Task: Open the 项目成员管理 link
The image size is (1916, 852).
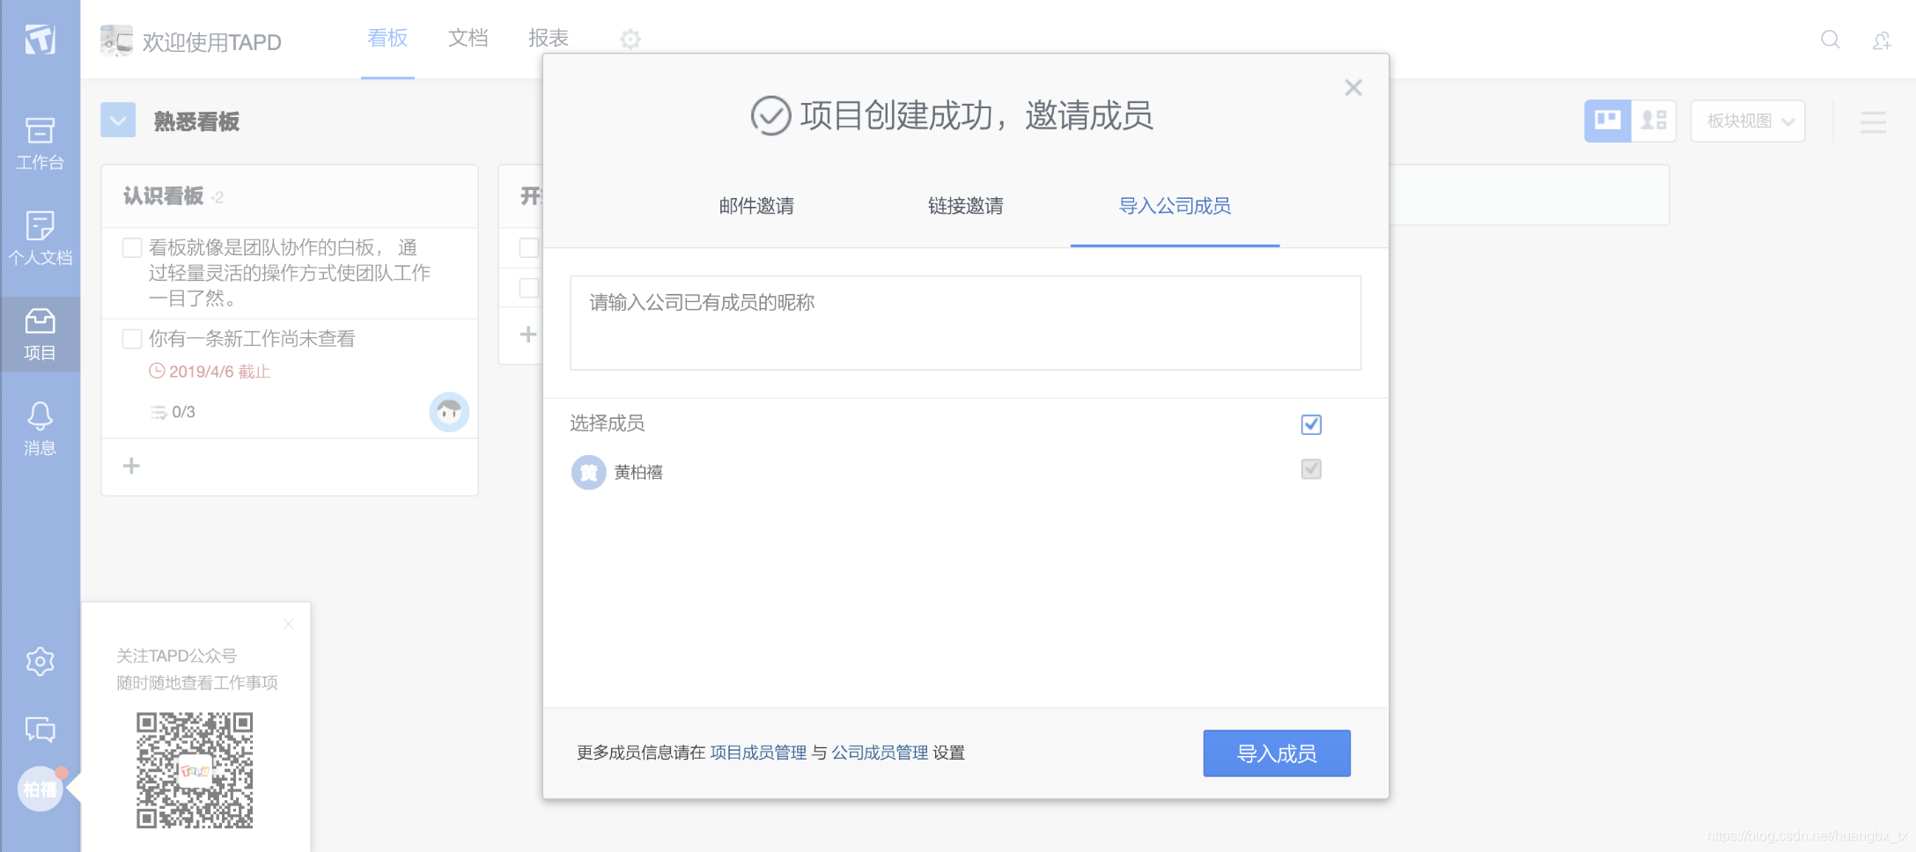Action: click(x=758, y=753)
